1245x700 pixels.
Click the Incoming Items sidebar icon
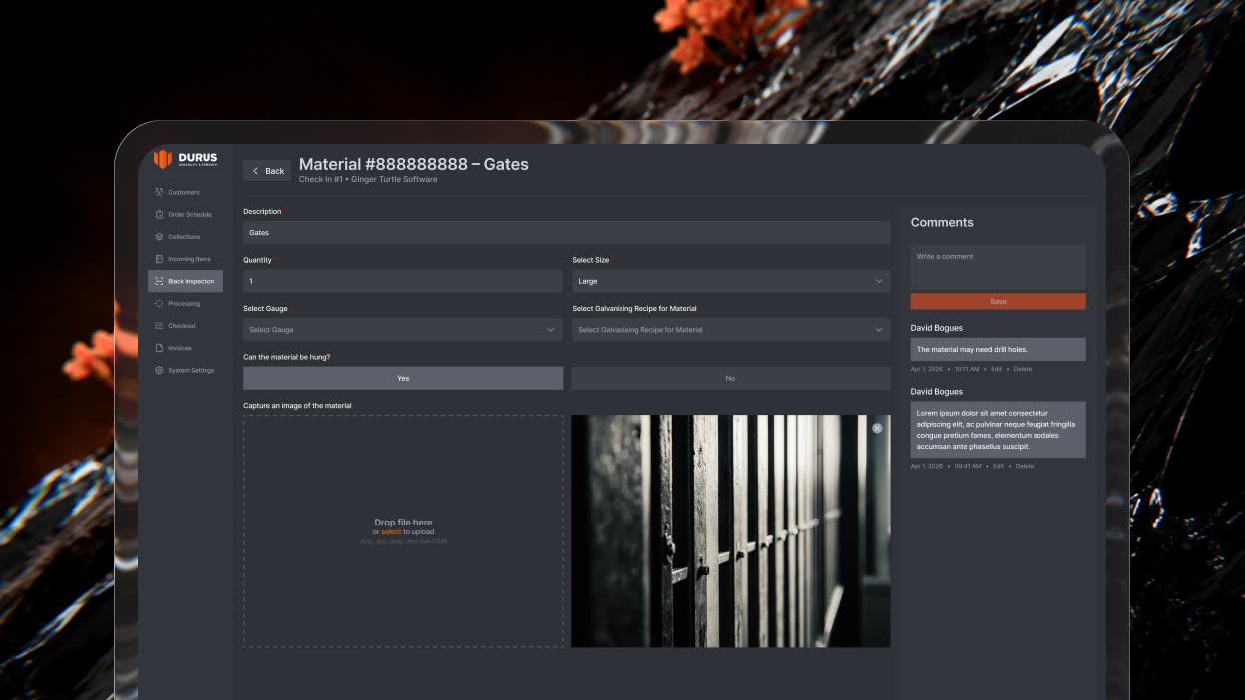pyautogui.click(x=159, y=259)
